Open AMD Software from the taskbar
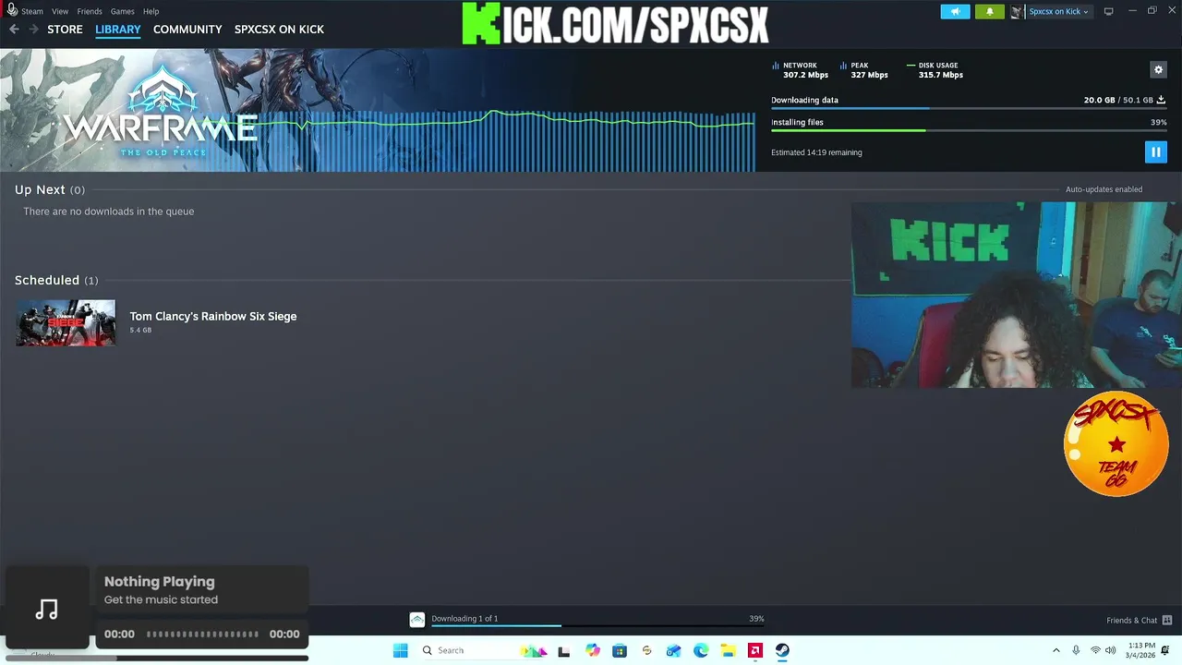 point(755,650)
